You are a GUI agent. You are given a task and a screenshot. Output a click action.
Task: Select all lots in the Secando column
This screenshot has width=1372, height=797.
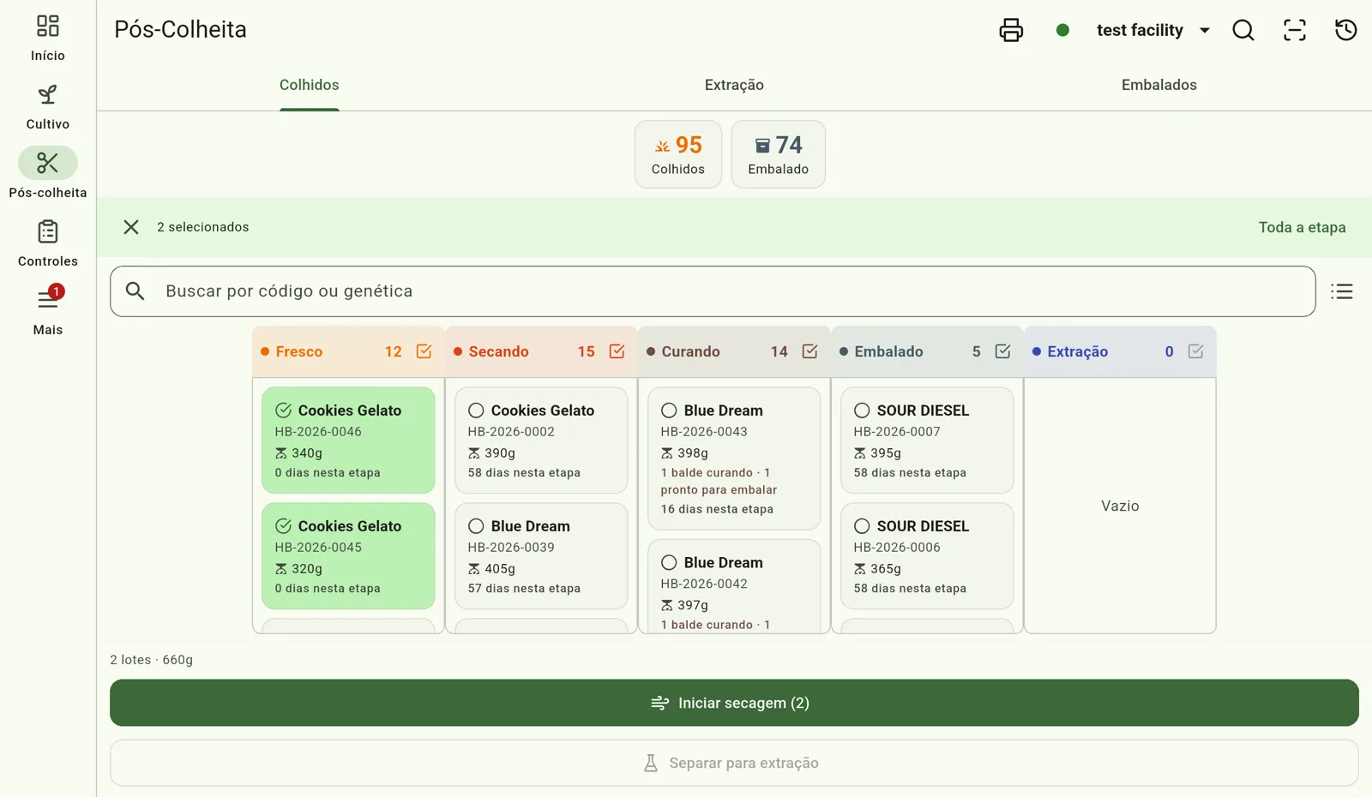coord(617,351)
